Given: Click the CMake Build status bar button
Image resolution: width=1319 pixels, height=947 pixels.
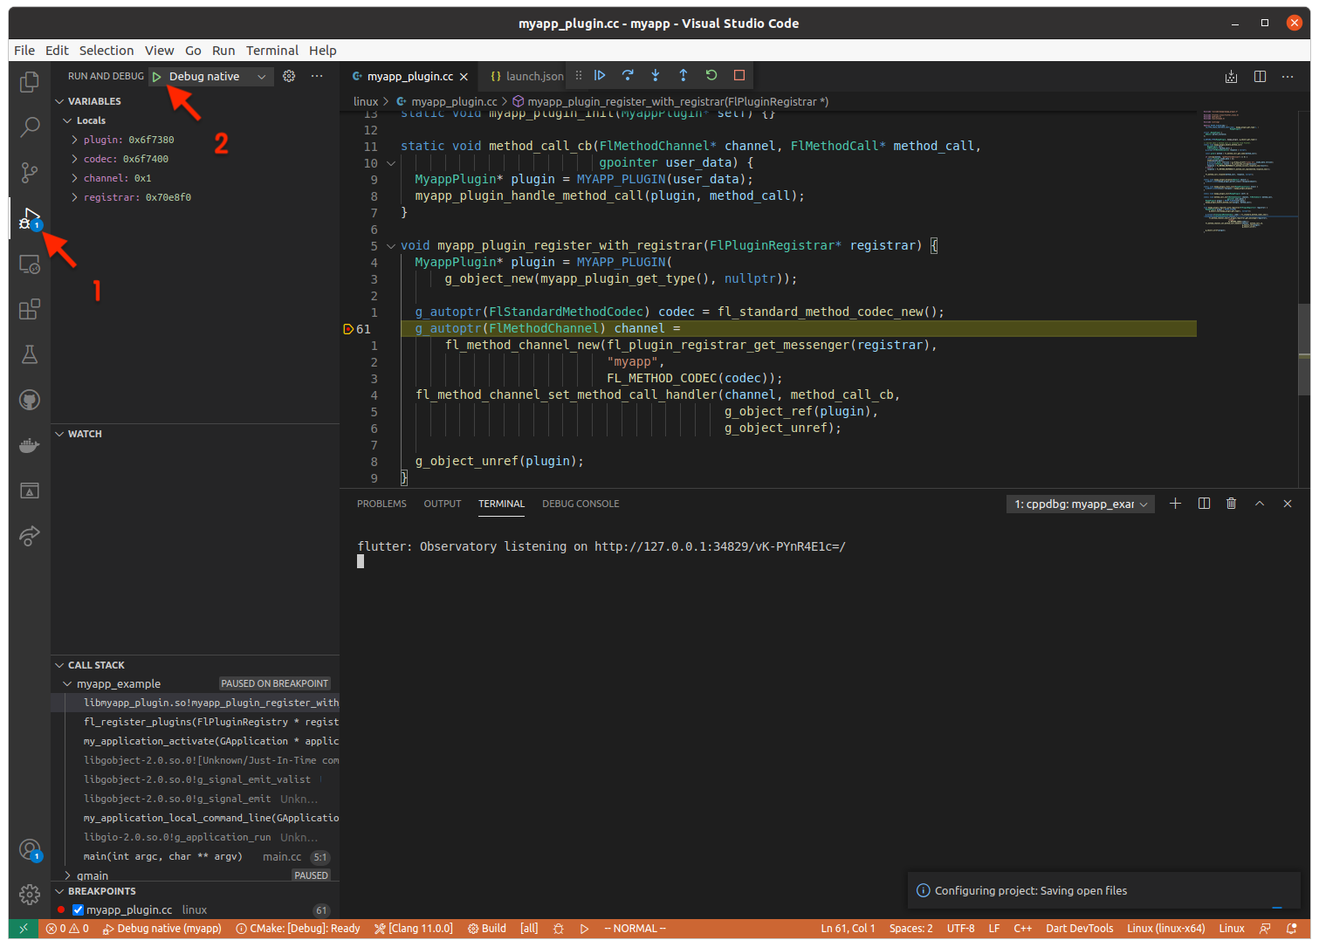Looking at the screenshot, I should point(487,929).
